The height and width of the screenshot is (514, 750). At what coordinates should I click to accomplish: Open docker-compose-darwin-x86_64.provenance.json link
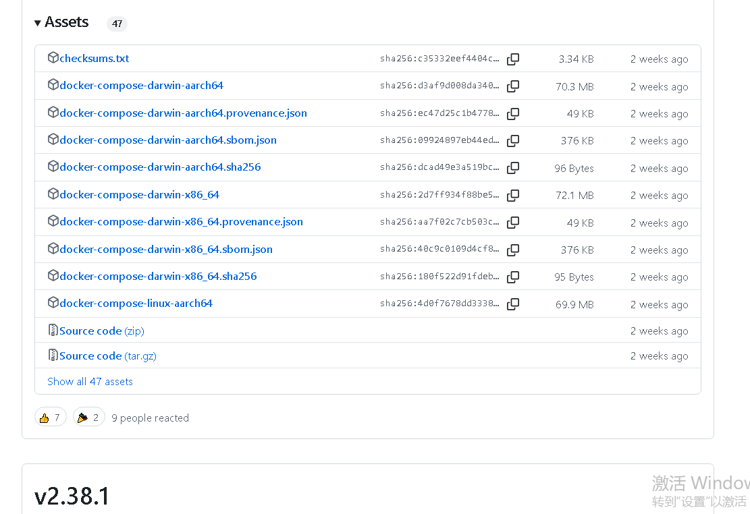[x=182, y=222]
